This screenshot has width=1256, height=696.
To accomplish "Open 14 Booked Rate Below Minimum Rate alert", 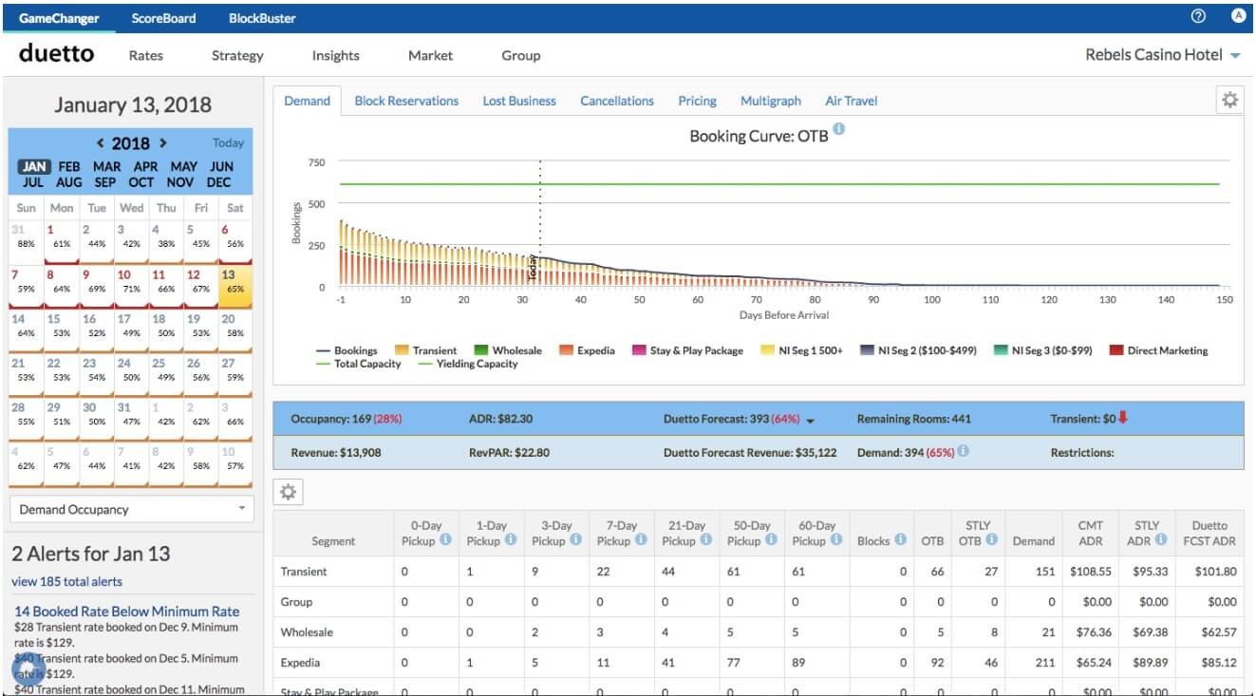I will [x=126, y=611].
